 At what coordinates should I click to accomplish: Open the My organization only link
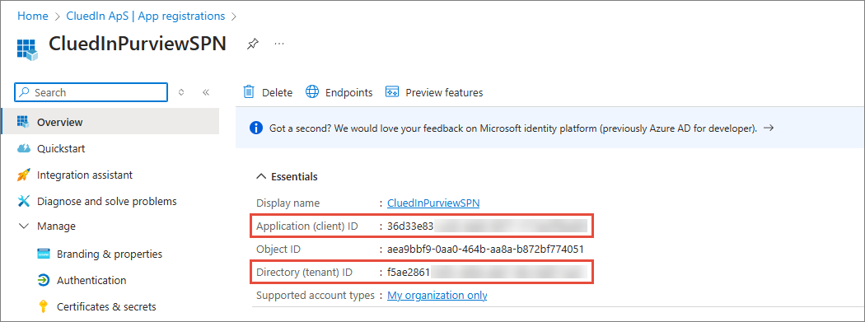(x=437, y=296)
